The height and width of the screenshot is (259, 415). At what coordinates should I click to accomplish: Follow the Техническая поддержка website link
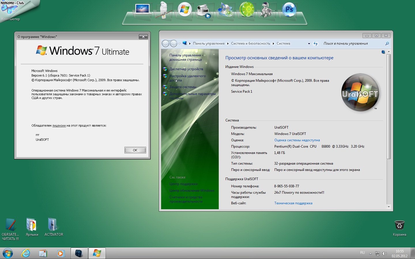click(293, 203)
